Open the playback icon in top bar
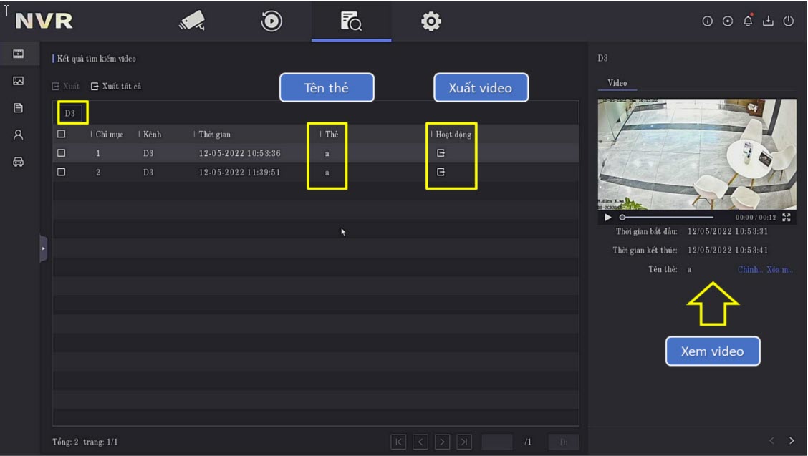 pyautogui.click(x=271, y=21)
